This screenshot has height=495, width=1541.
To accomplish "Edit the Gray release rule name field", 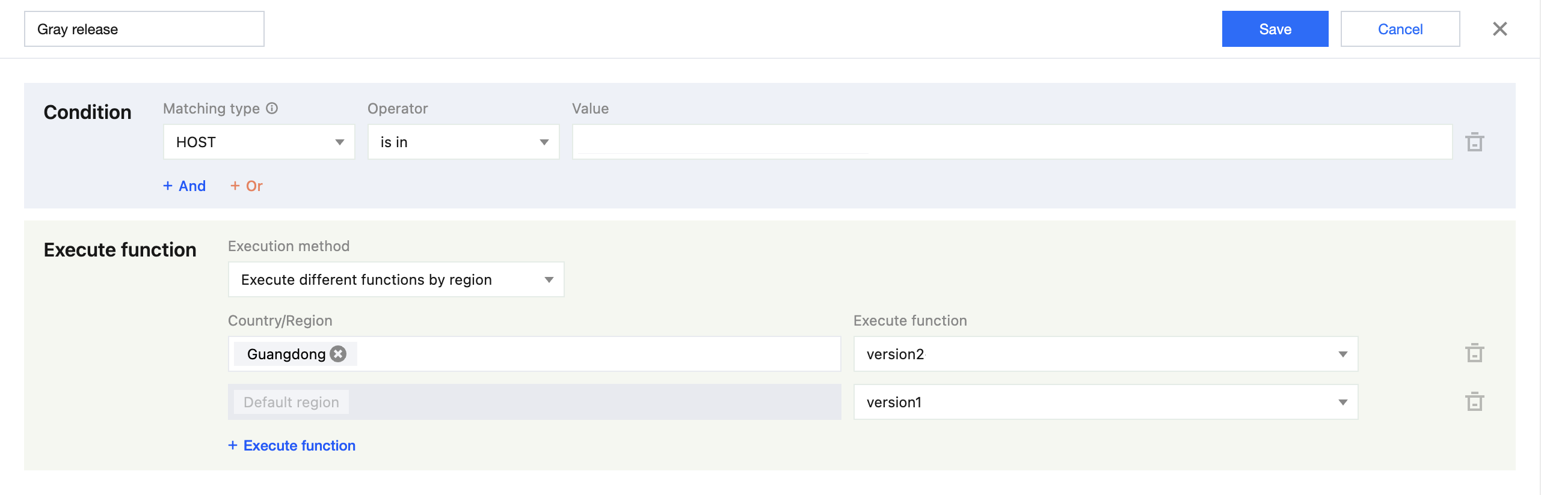I will point(144,29).
